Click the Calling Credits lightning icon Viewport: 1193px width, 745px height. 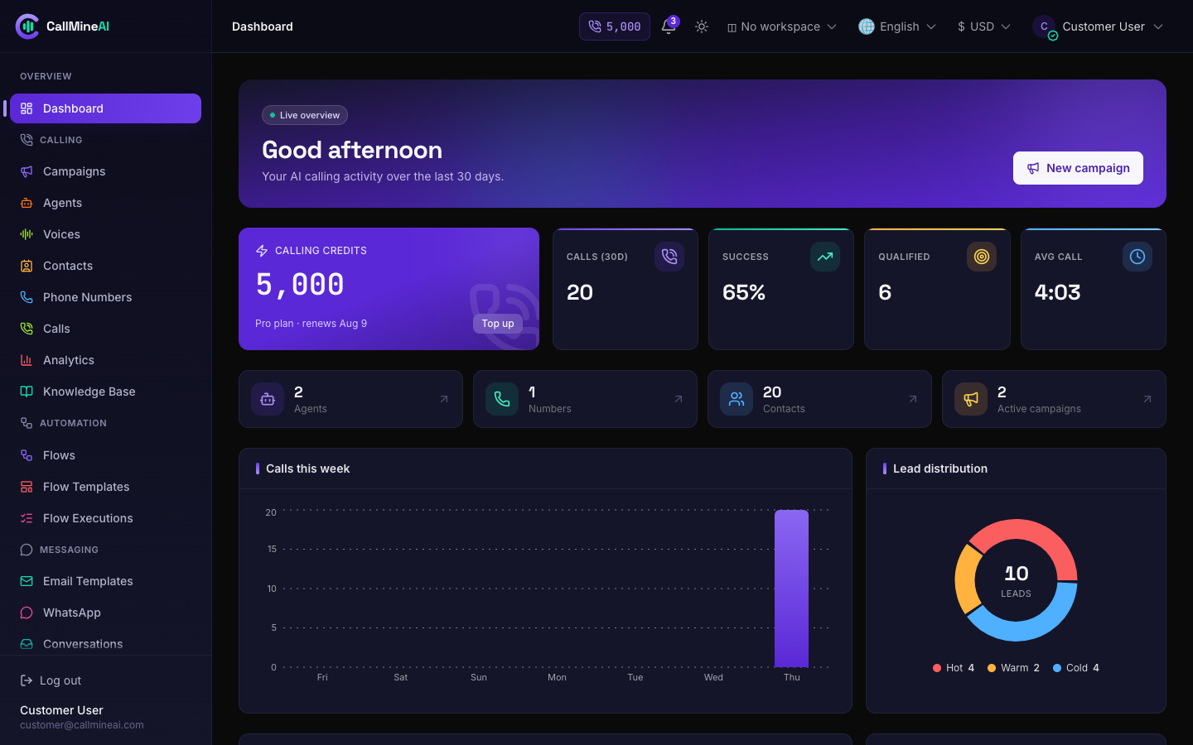[x=262, y=251]
